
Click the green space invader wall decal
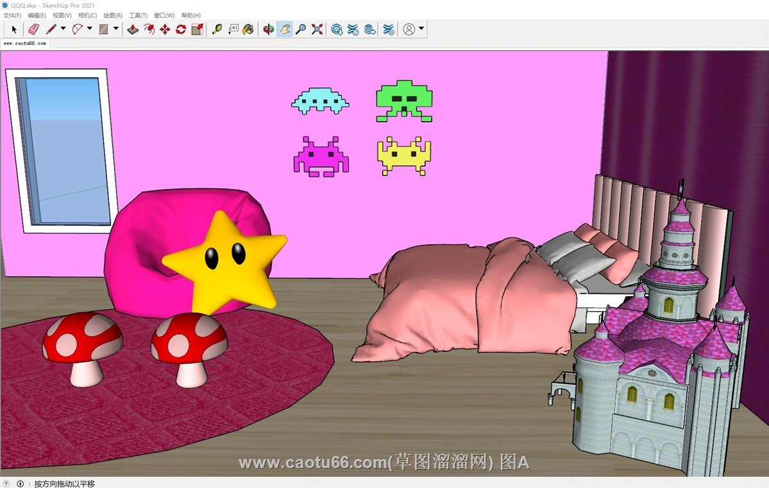click(x=404, y=101)
